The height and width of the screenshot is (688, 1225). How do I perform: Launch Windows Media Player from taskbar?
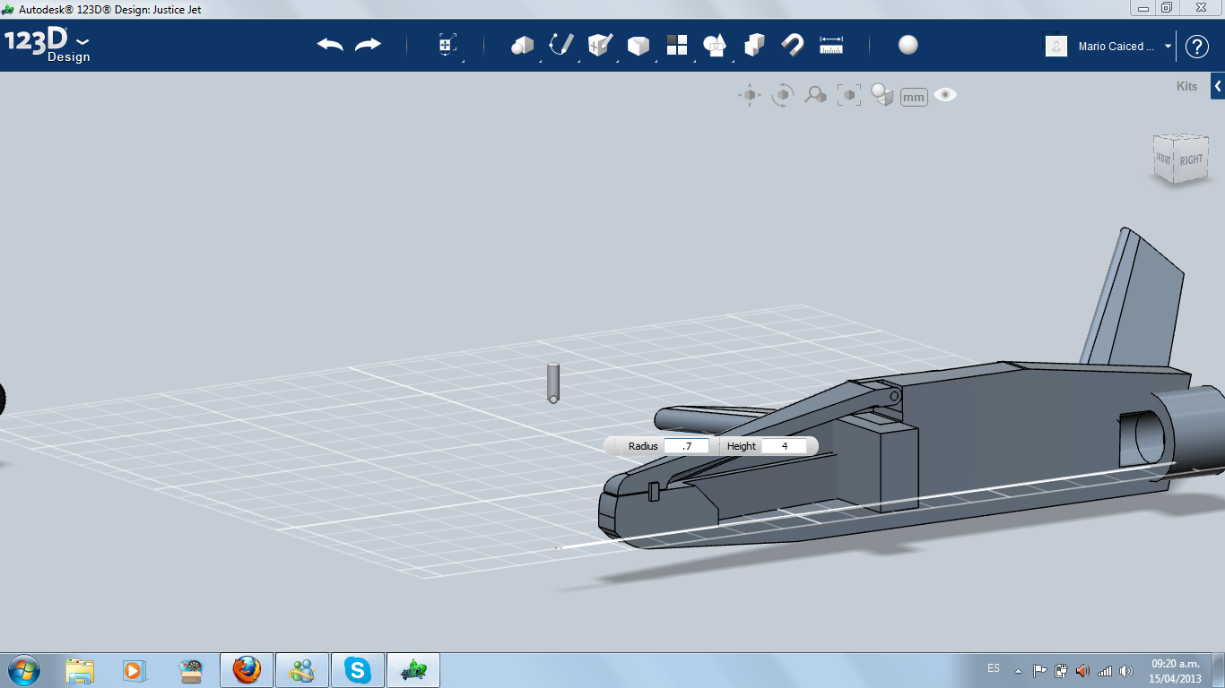coord(134,670)
